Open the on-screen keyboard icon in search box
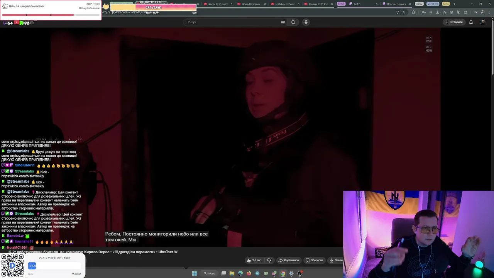The height and width of the screenshot is (278, 494). pyautogui.click(x=283, y=22)
